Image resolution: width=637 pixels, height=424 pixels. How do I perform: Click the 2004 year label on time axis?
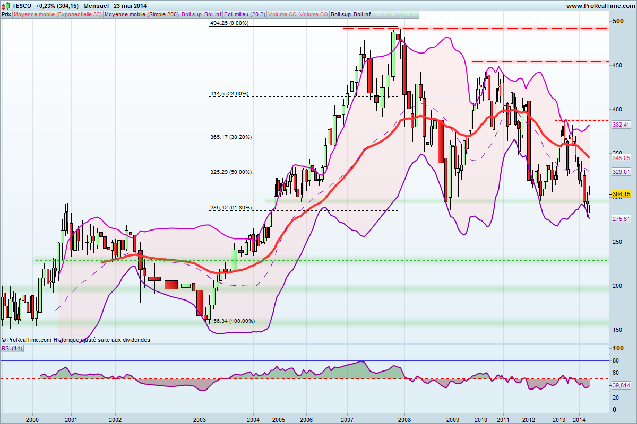253,419
